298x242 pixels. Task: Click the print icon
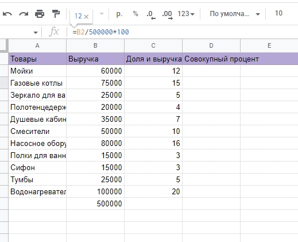[40, 14]
